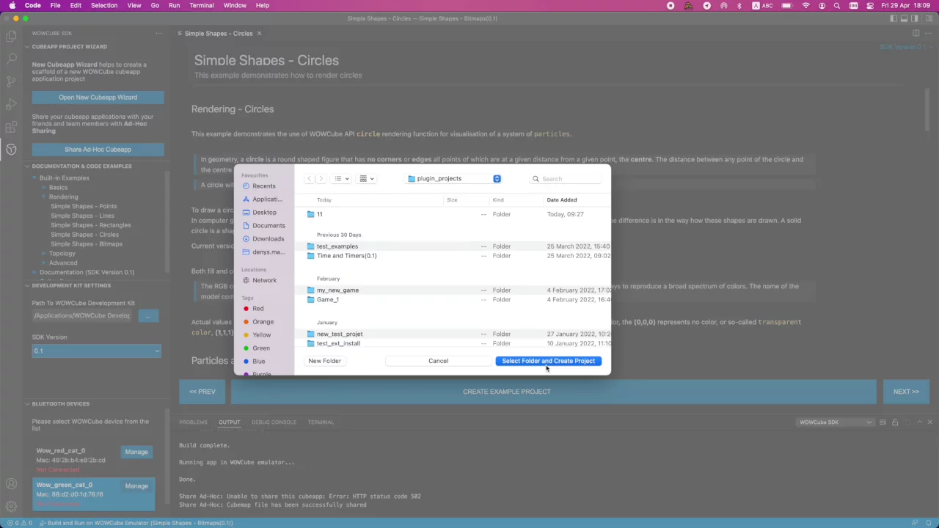Screen dimensions: 939x528
Task: Click the back arrow in file dialog
Action: tap(310, 179)
